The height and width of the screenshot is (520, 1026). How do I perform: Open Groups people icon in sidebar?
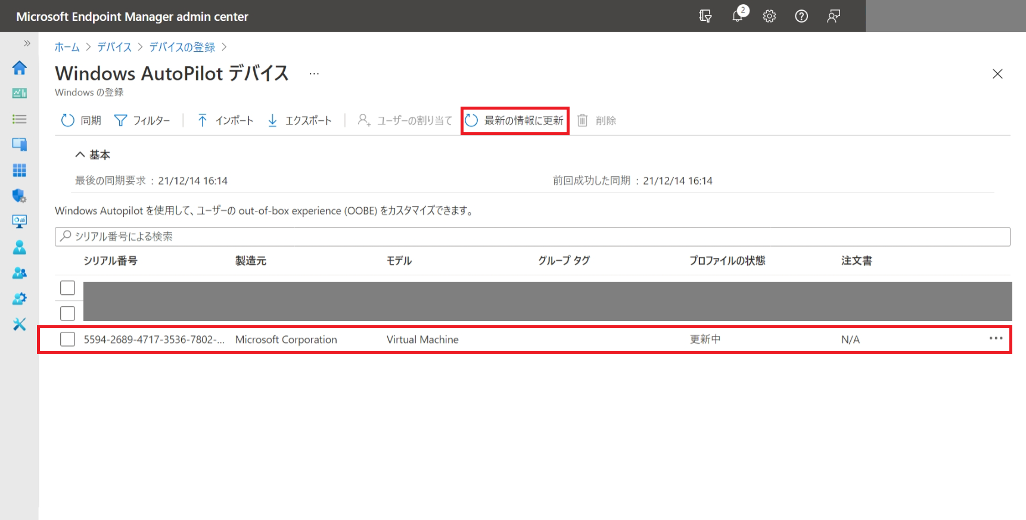[19, 273]
